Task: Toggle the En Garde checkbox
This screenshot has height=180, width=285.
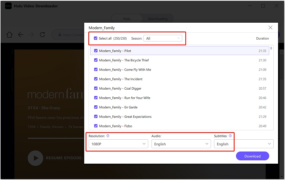Action: (96, 107)
